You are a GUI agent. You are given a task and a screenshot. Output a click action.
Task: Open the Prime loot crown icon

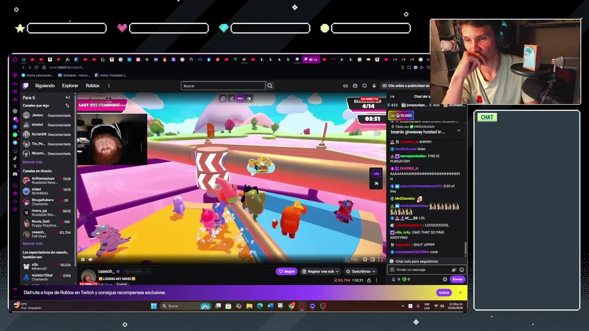(x=346, y=86)
